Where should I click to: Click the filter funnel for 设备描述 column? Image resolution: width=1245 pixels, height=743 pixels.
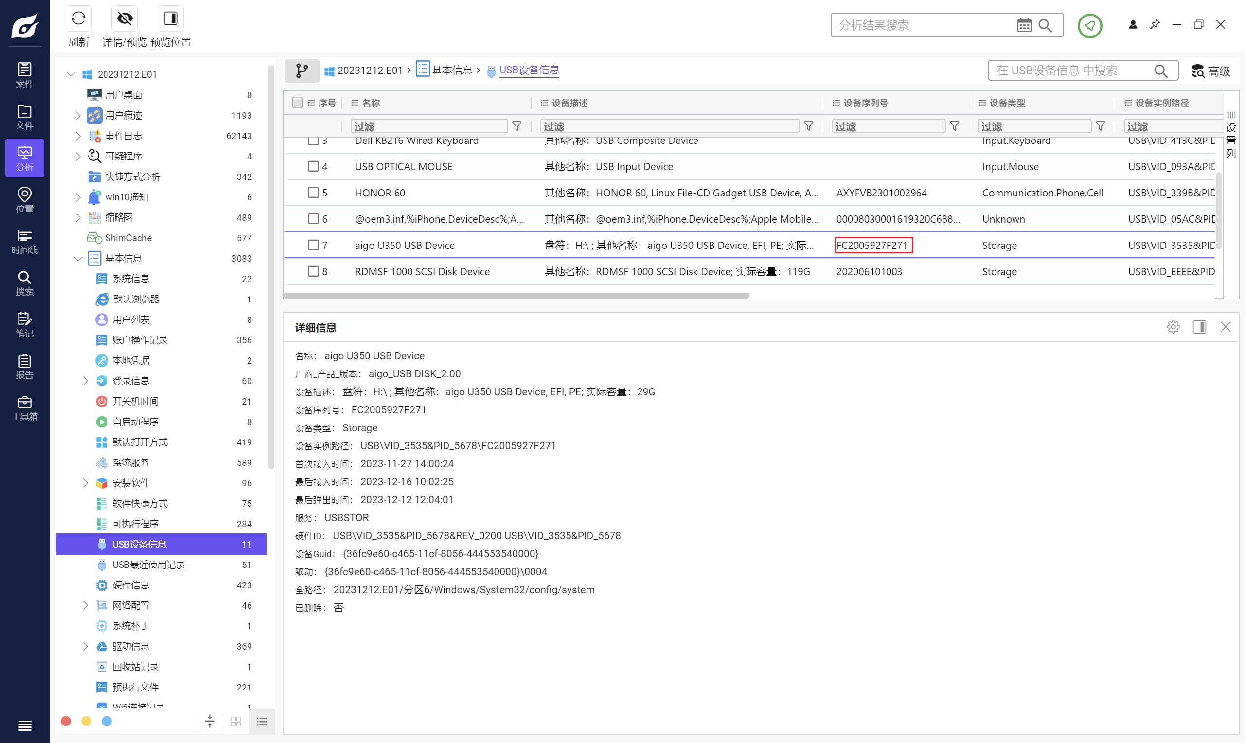[x=808, y=126]
